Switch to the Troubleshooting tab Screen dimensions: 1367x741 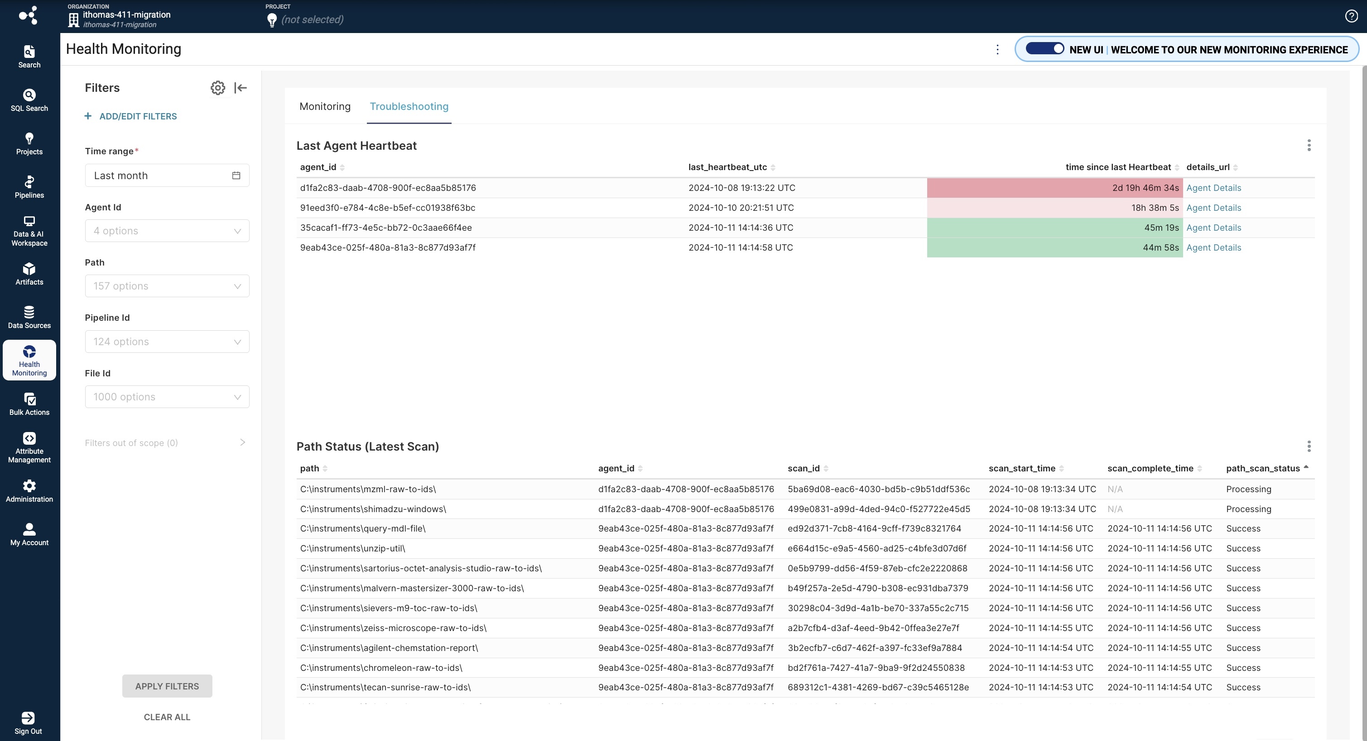[x=409, y=107]
